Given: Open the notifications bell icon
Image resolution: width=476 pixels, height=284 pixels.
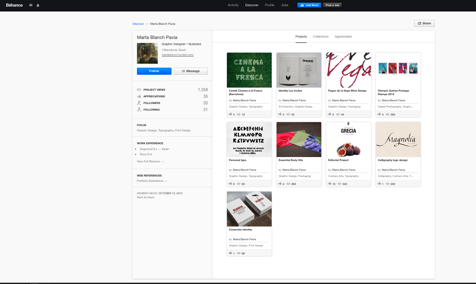Looking at the screenshot, I should (x=38, y=5).
